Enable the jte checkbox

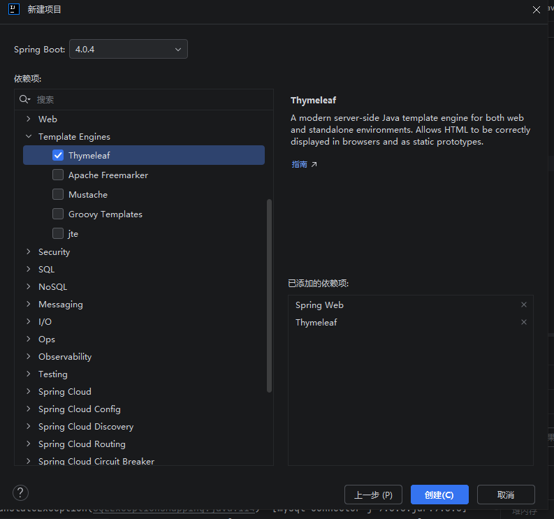coord(58,233)
